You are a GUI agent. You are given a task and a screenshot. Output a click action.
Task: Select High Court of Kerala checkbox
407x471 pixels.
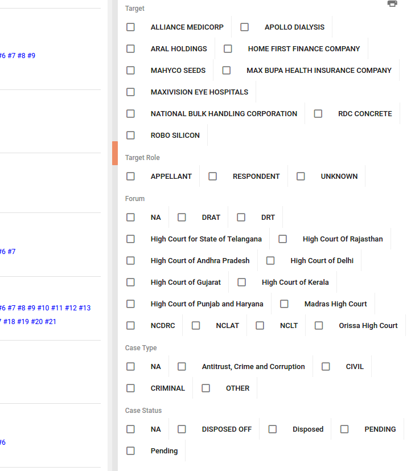241,282
